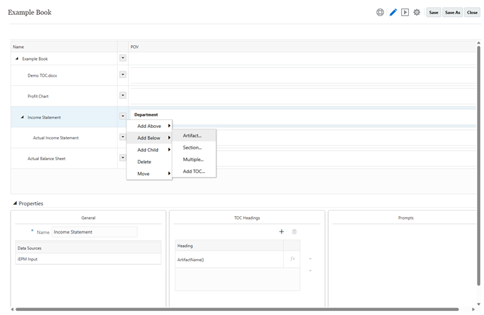Click the blue pencil edit icon
This screenshot has width=484, height=315.
click(393, 12)
